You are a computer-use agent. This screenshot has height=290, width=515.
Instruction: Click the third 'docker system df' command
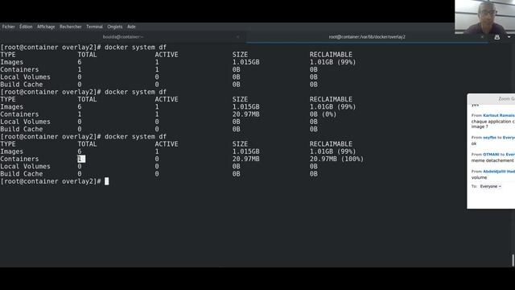coord(135,136)
